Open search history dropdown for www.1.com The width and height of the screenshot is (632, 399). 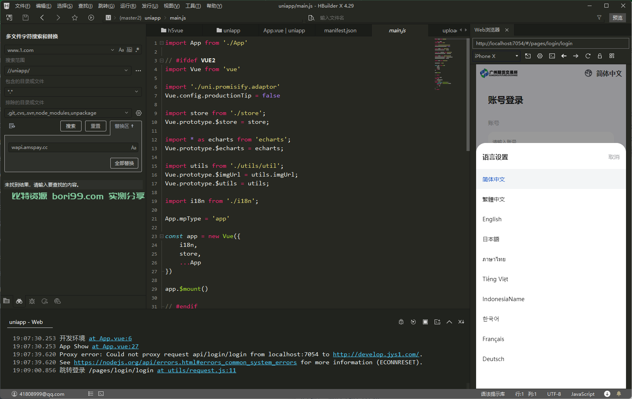112,50
